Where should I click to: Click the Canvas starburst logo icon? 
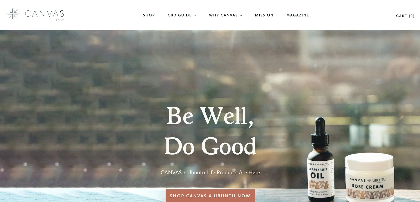click(13, 14)
